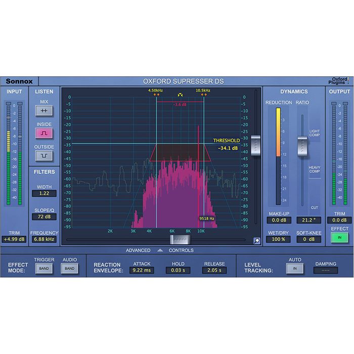Toggle the green EFFECT IN button
The image size is (354, 354).
tap(339, 237)
